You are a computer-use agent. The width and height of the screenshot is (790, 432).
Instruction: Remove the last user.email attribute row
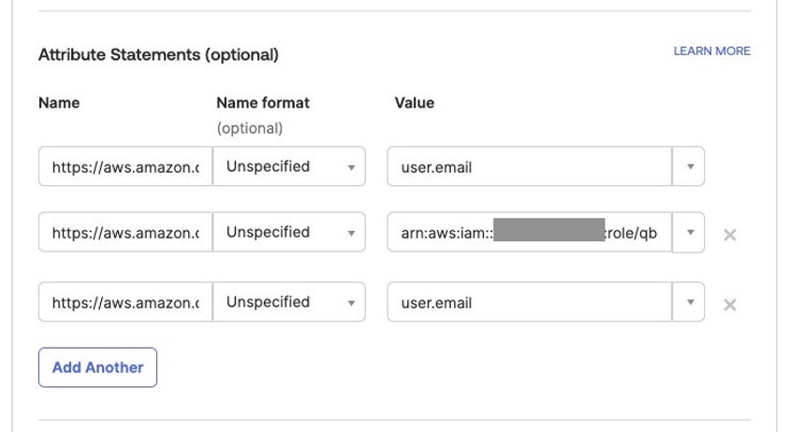[x=729, y=305]
